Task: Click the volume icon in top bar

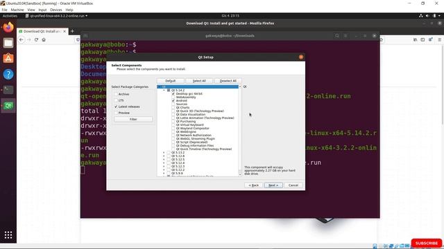Action: 427,16
